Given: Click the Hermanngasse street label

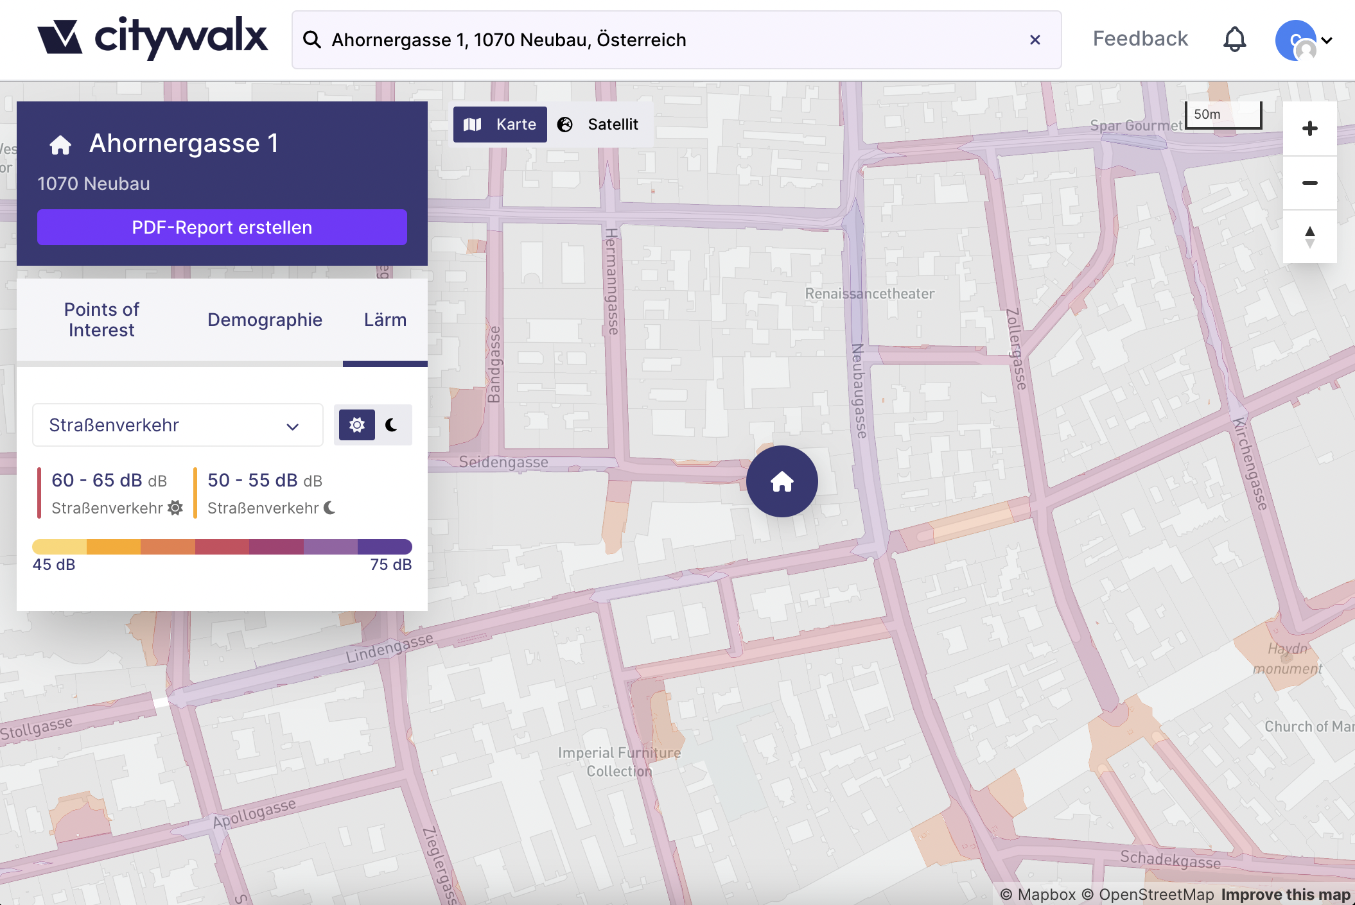Looking at the screenshot, I should tap(613, 281).
